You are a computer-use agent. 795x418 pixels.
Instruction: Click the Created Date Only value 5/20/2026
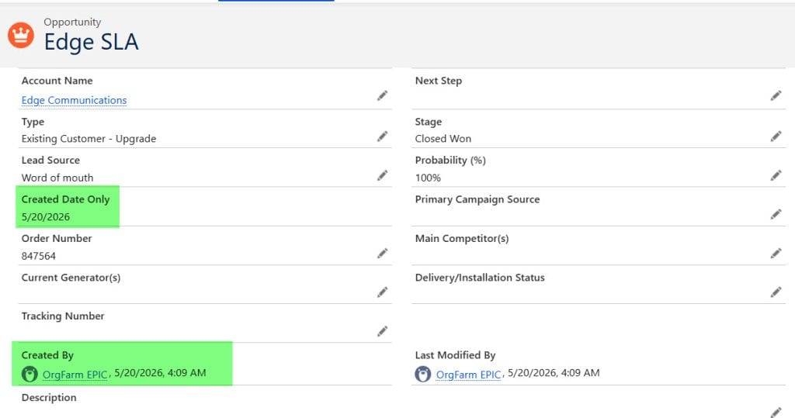[x=46, y=217]
